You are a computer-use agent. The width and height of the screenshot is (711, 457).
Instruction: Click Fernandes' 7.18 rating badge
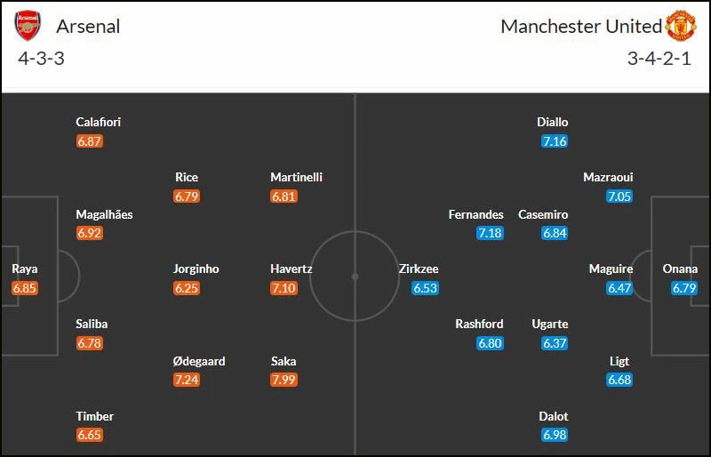click(490, 233)
